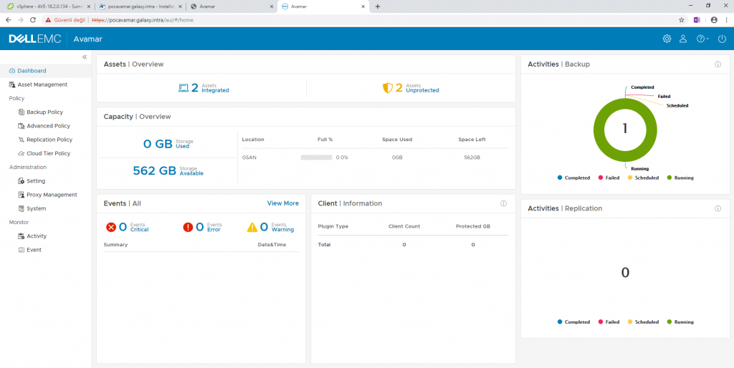
Task: Open Replication Policy in sidebar
Action: (x=45, y=140)
